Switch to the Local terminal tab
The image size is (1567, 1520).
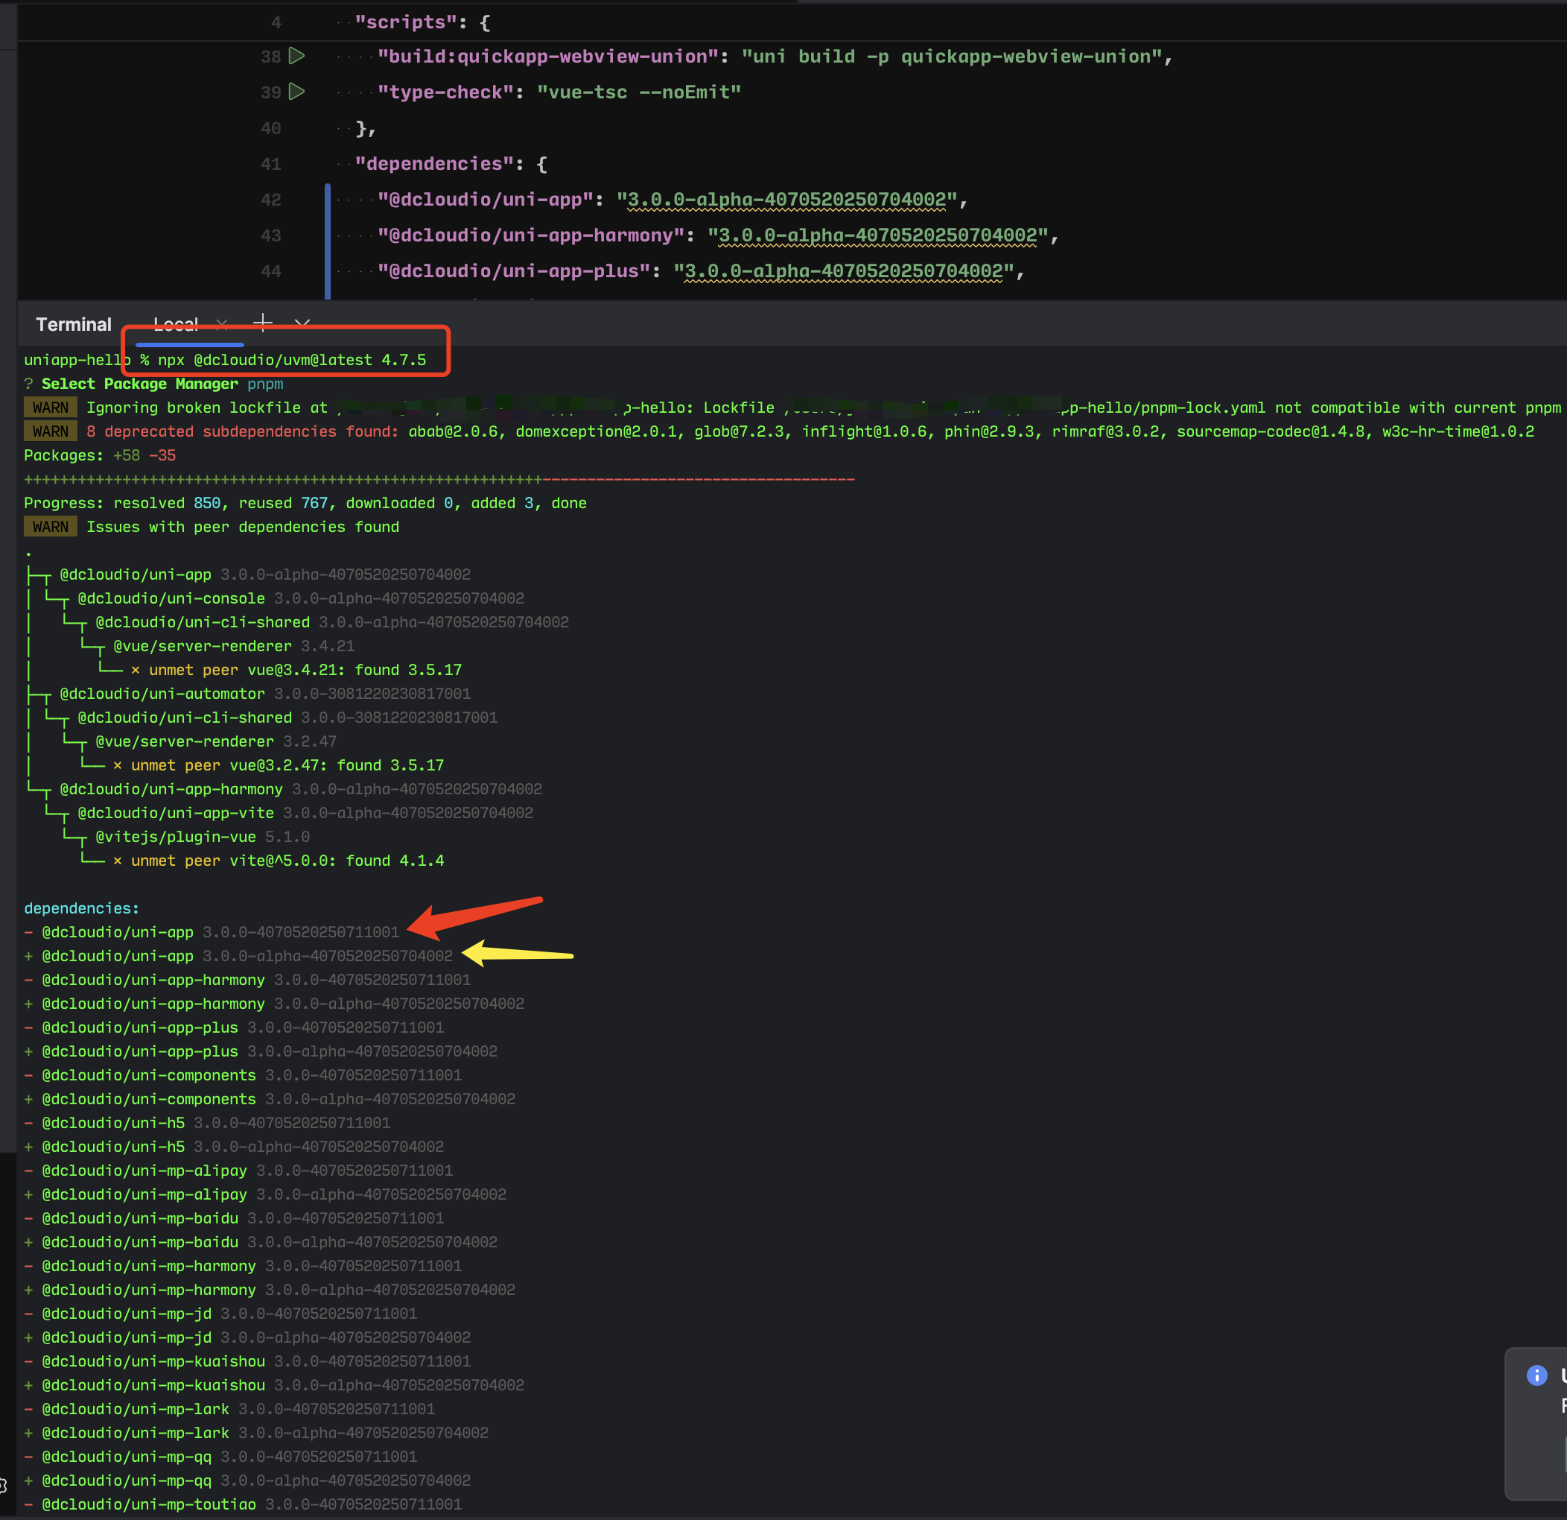pyautogui.click(x=176, y=324)
